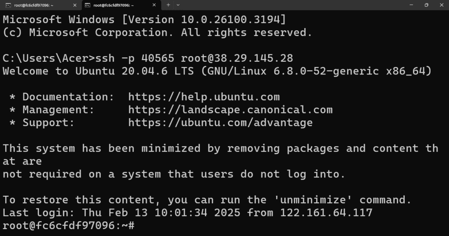Image resolution: width=449 pixels, height=236 pixels.
Task: Click the 'unminimize' command word
Action: 313,200
